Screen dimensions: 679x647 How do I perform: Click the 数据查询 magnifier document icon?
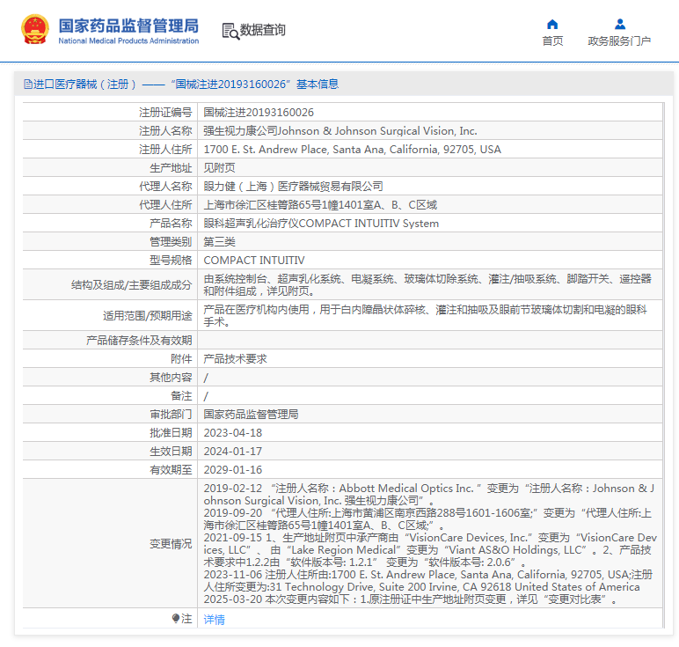230,31
